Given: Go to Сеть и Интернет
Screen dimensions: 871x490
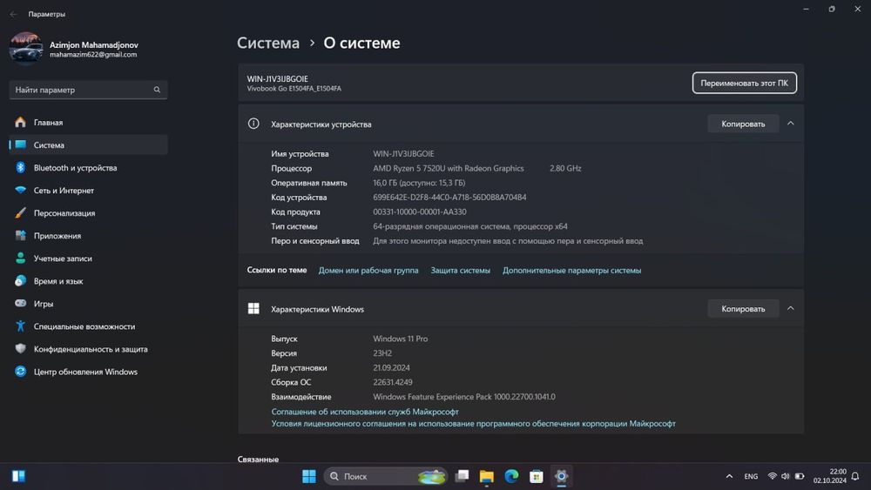Looking at the screenshot, I should (89, 191).
